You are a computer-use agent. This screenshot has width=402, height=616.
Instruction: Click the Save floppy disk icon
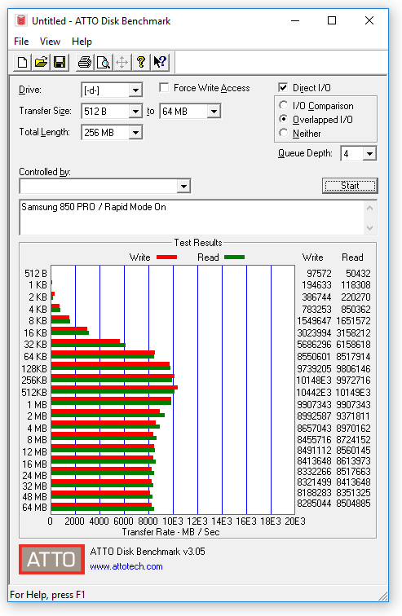tap(60, 62)
